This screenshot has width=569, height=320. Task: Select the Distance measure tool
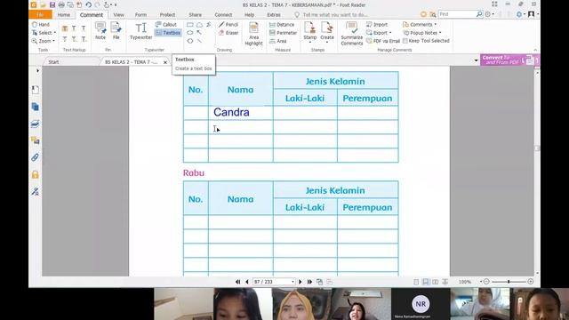[282, 24]
